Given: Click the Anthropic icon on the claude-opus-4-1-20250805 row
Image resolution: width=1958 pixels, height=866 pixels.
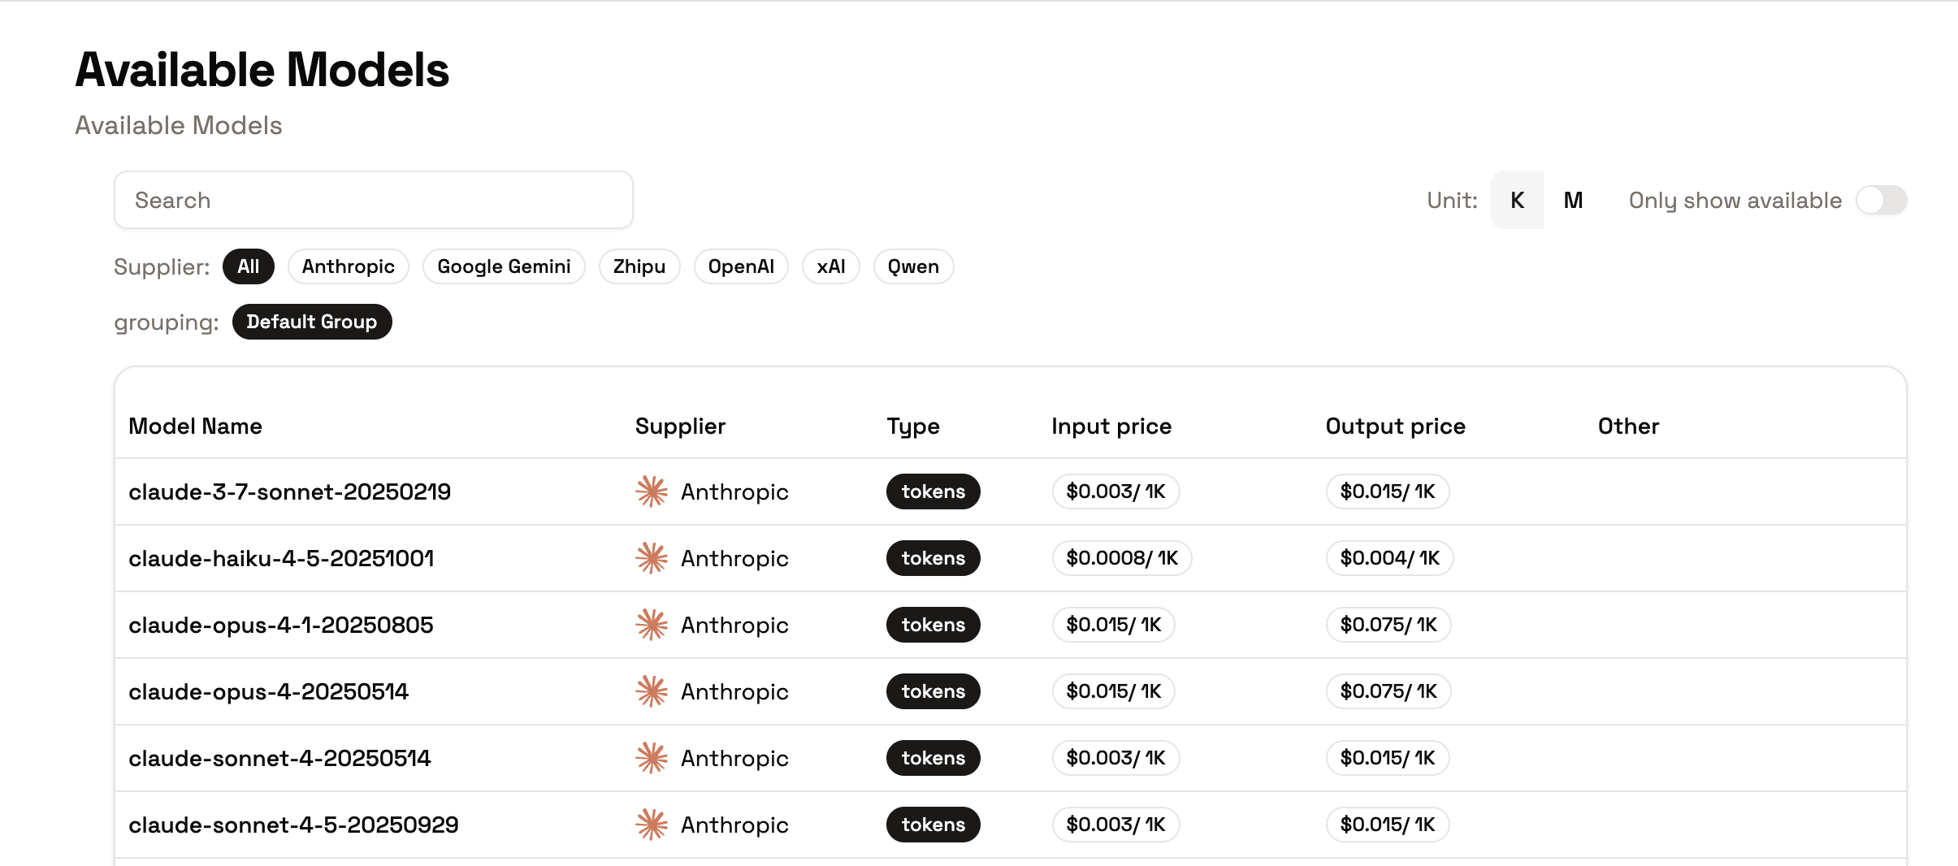Looking at the screenshot, I should click(x=651, y=625).
